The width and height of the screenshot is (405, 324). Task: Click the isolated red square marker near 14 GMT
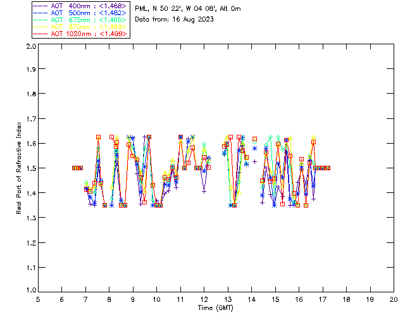(254, 139)
